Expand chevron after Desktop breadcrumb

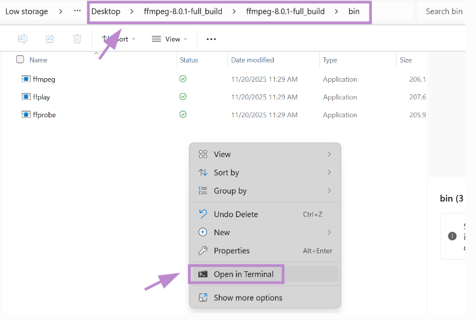pyautogui.click(x=132, y=11)
